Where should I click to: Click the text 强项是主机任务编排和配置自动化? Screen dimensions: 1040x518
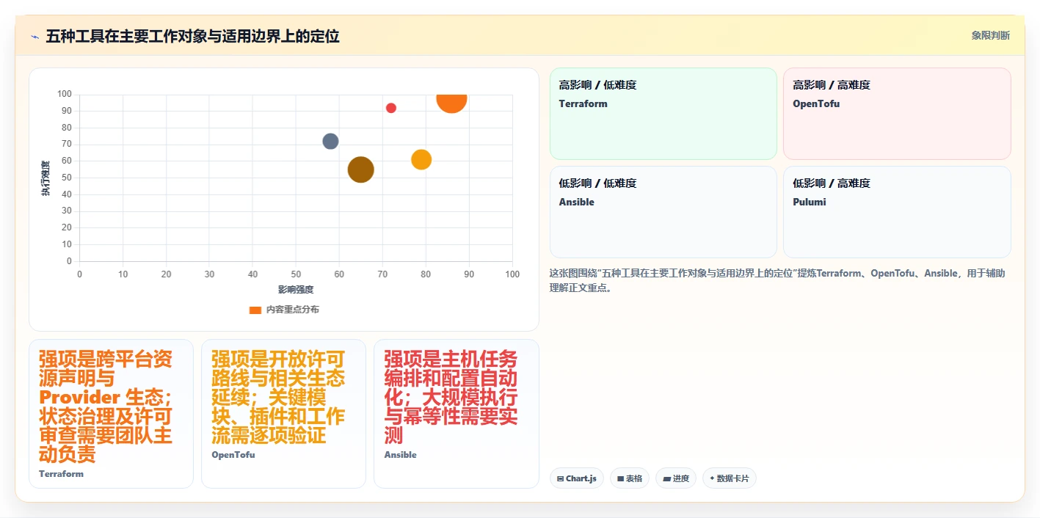click(451, 379)
